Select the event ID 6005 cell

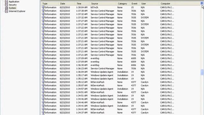134,58
